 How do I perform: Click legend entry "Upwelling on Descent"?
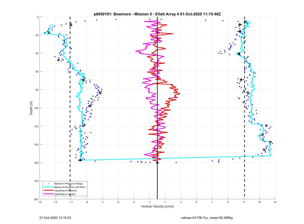point(65,191)
